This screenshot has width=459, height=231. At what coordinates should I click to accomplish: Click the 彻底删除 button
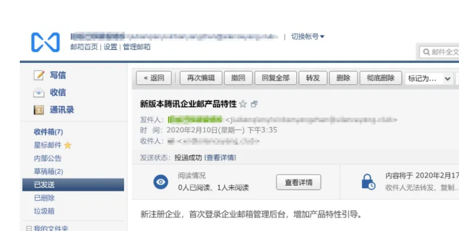(380, 78)
